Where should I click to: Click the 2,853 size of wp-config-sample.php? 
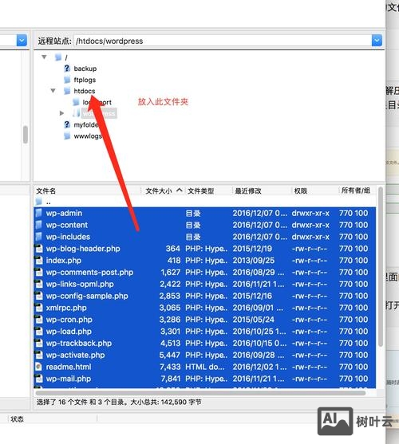[170, 297]
